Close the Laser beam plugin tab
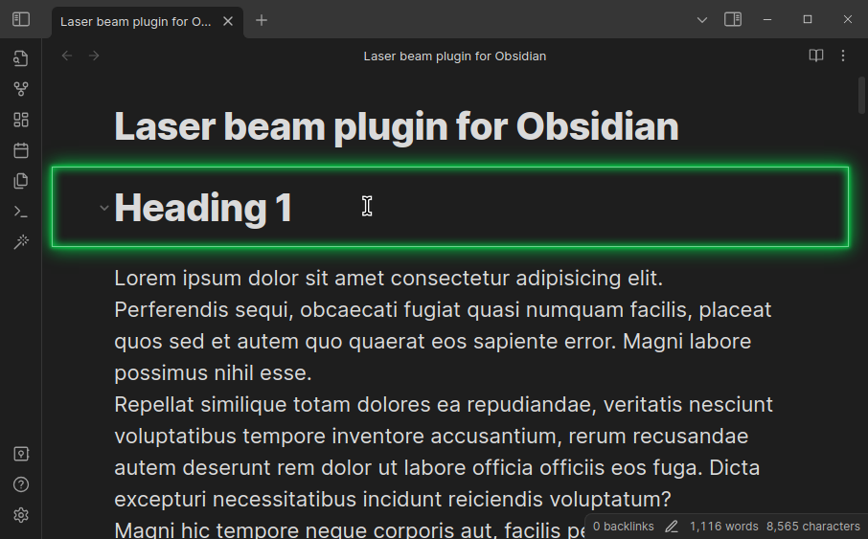868x539 pixels. click(x=228, y=22)
